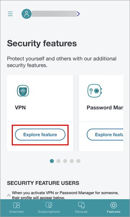Click Explore feature under VPN
Screen dimensions: 130x217
tap(40, 135)
